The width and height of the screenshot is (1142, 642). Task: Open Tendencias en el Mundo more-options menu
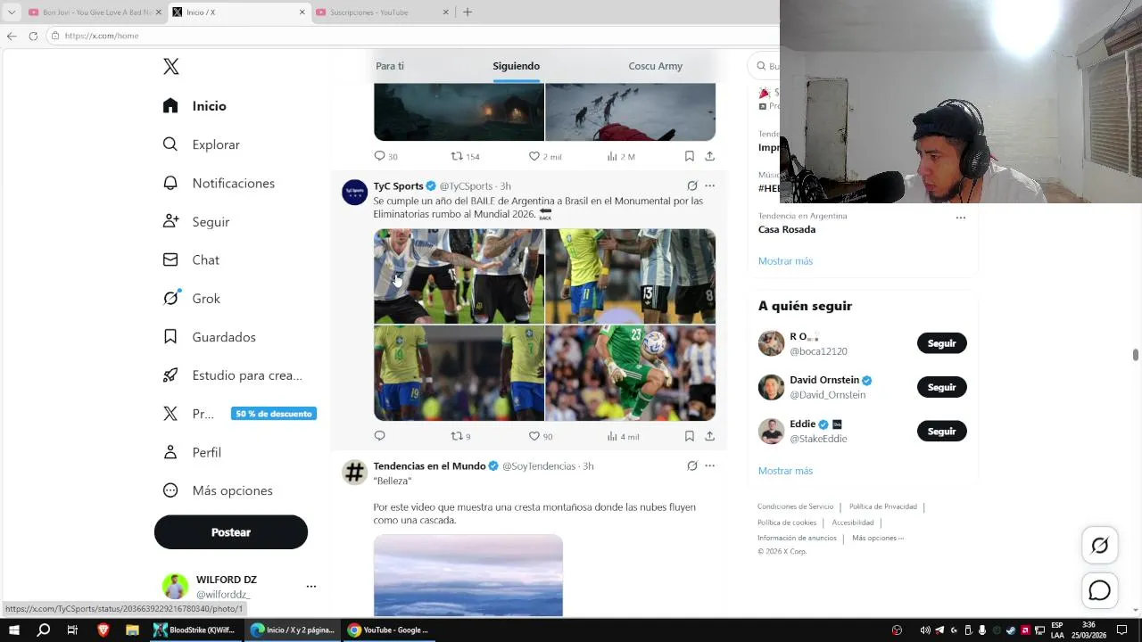tap(709, 465)
